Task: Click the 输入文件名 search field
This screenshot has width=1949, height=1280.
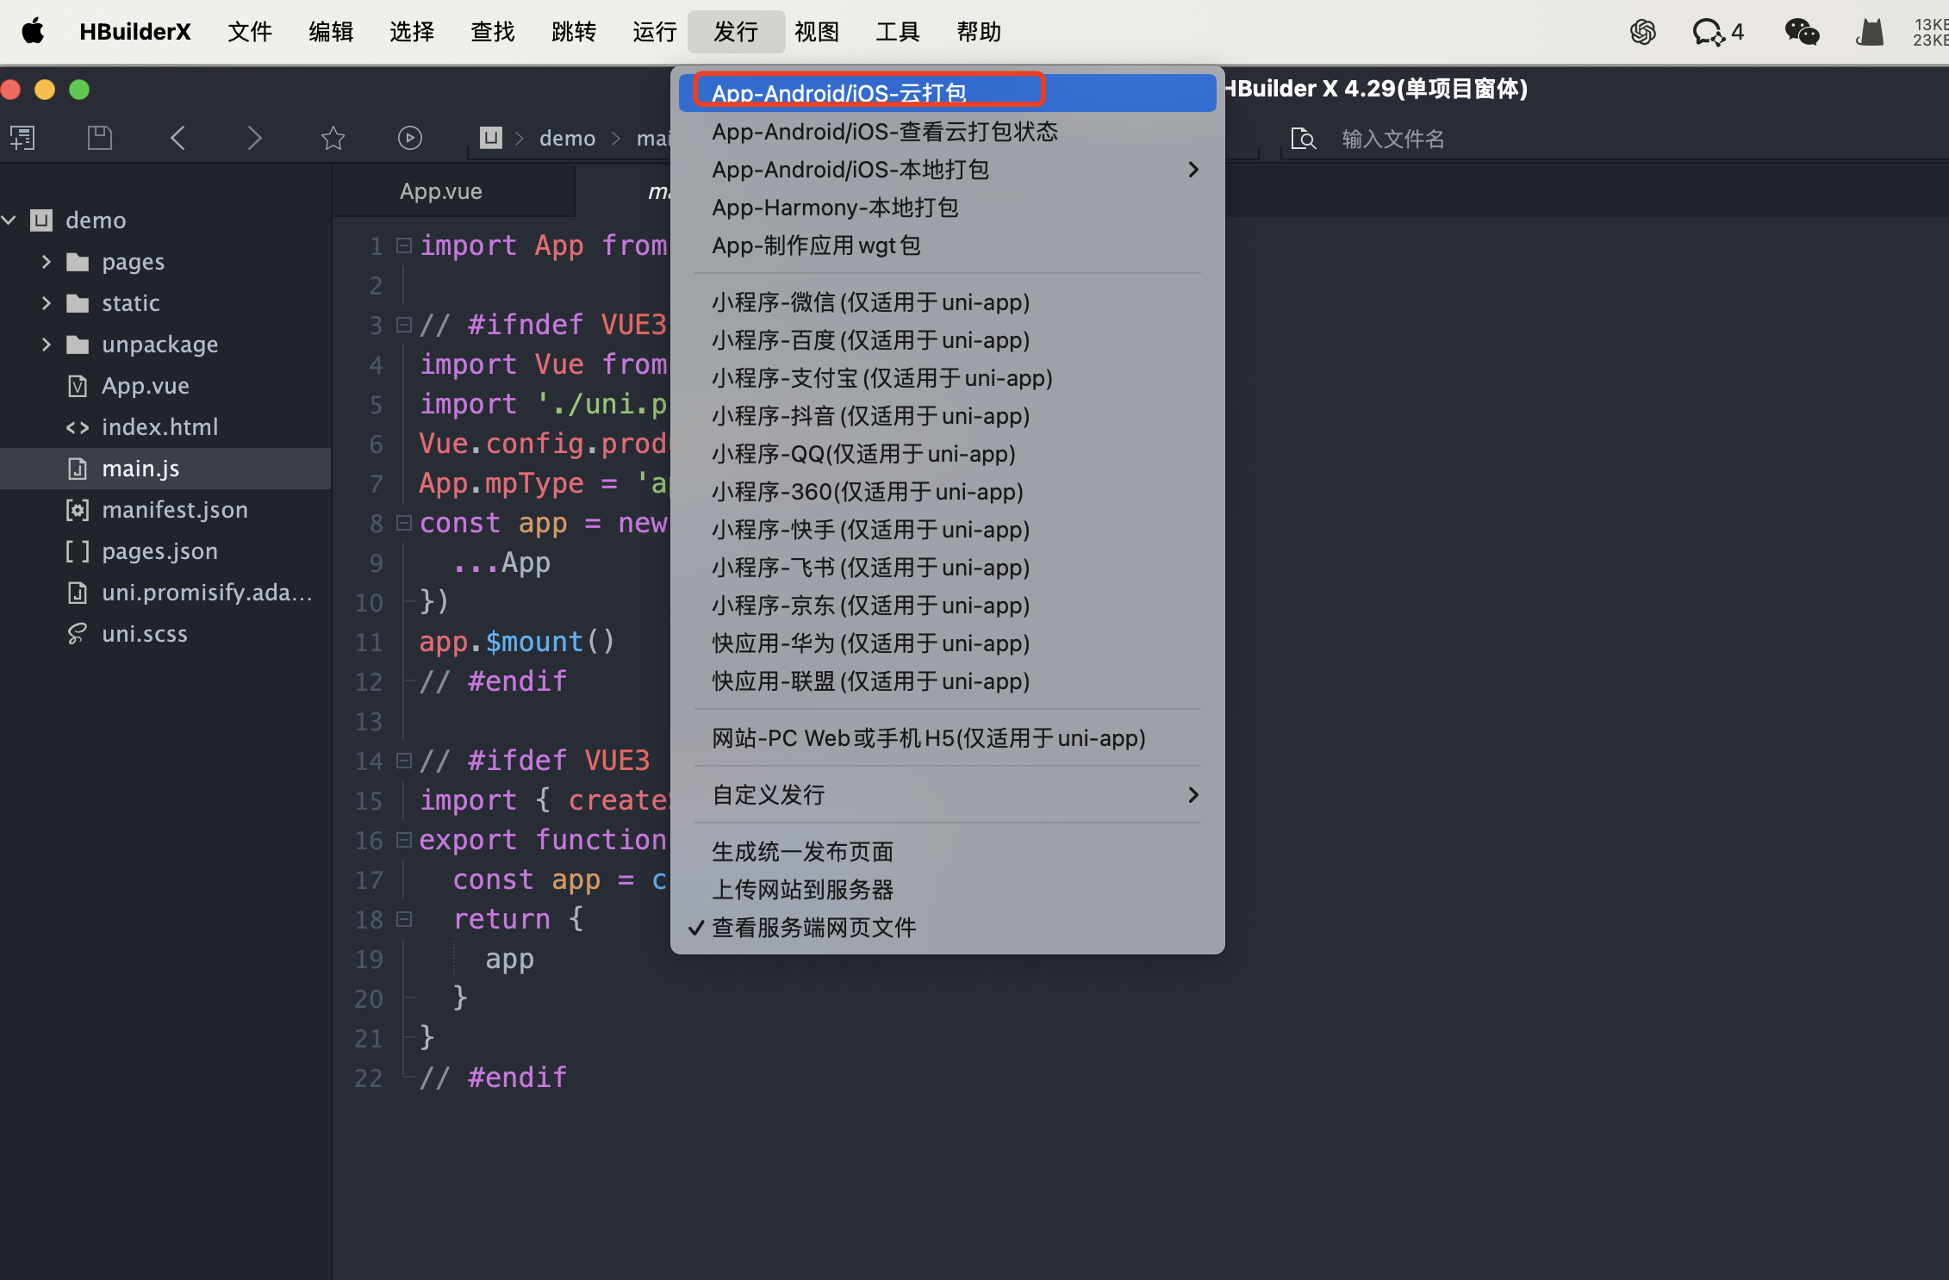Action: [1392, 139]
